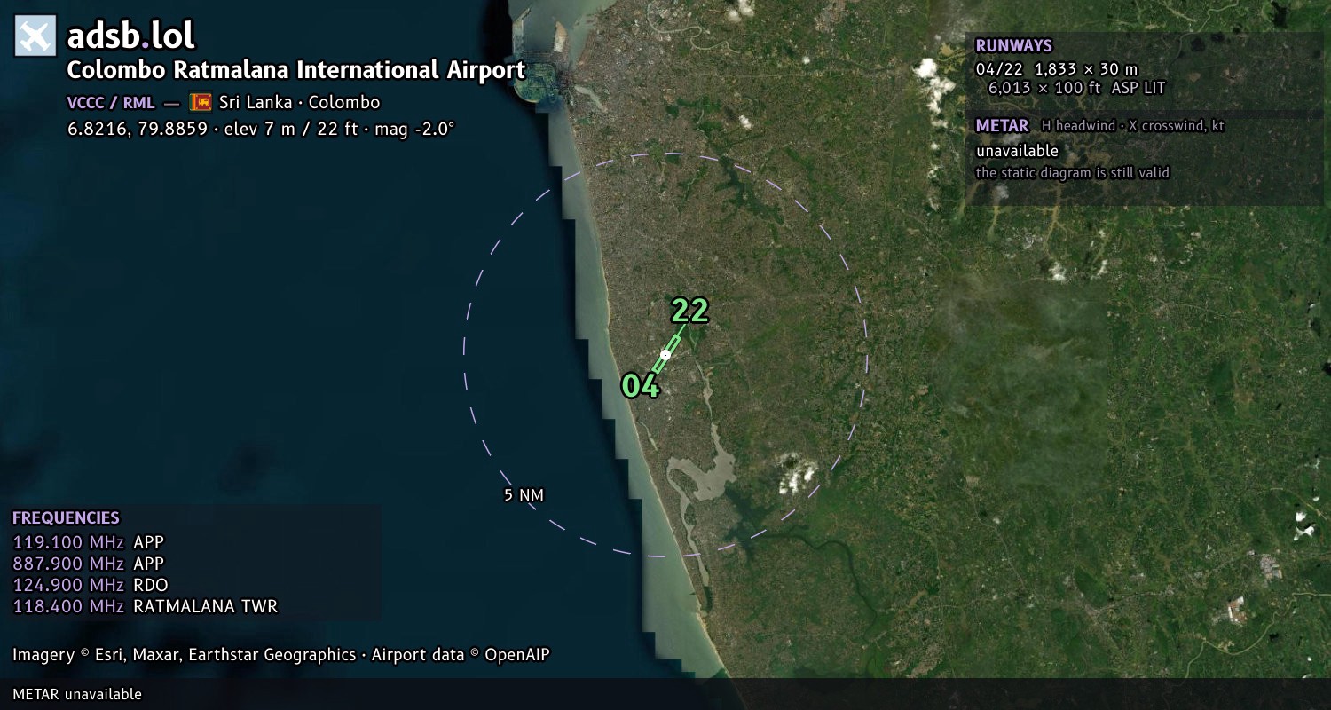Click the Esri, Maxar imagery attribution text
Viewport: 1331px width, 710px height.
coord(281,655)
